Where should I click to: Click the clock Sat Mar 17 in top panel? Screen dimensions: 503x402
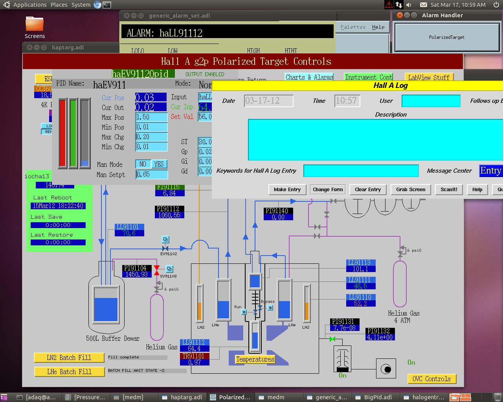pos(458,5)
